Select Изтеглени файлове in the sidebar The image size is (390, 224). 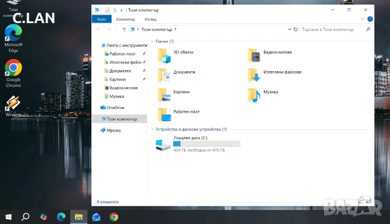pos(122,62)
